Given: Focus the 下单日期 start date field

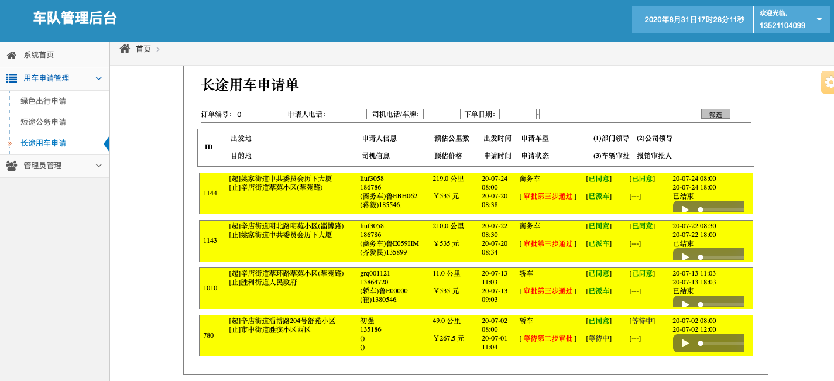Looking at the screenshot, I should pos(518,114).
